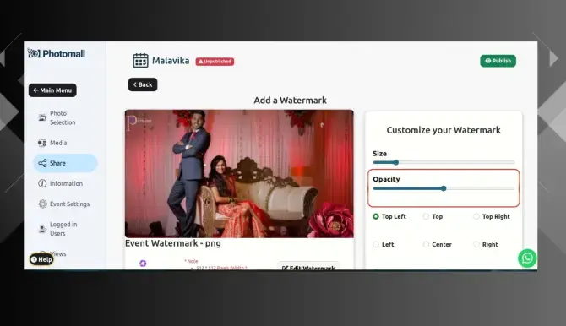Click the green Publish button
Viewport: 566px width, 326px height.
[x=498, y=61]
